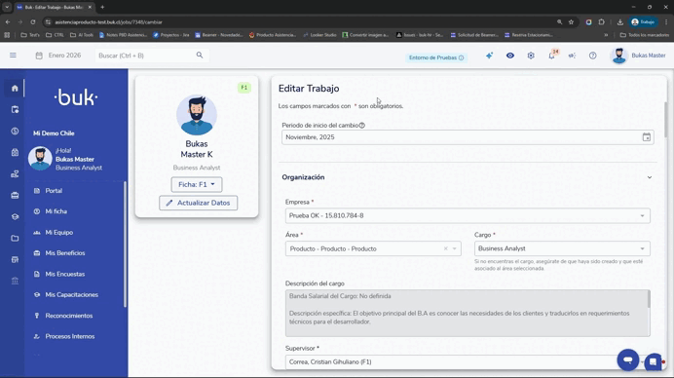Click the green F1 badge on profile card

pyautogui.click(x=244, y=88)
